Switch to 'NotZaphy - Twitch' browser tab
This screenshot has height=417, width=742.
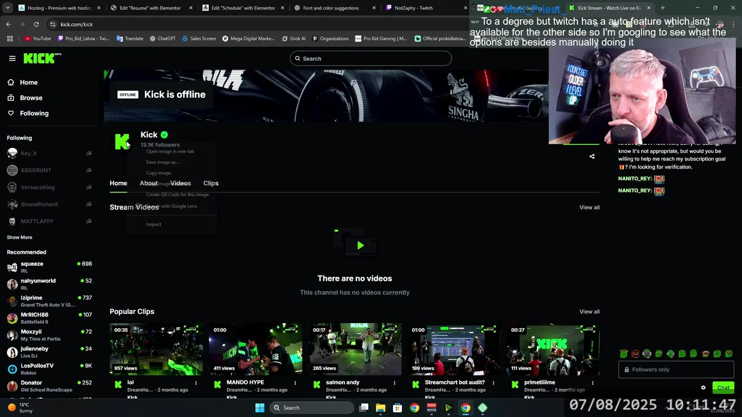pyautogui.click(x=422, y=8)
